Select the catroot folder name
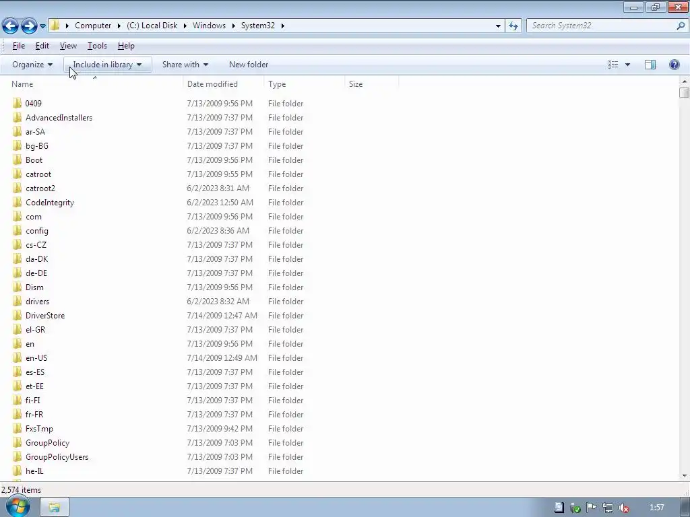Image resolution: width=690 pixels, height=517 pixels. [38, 174]
